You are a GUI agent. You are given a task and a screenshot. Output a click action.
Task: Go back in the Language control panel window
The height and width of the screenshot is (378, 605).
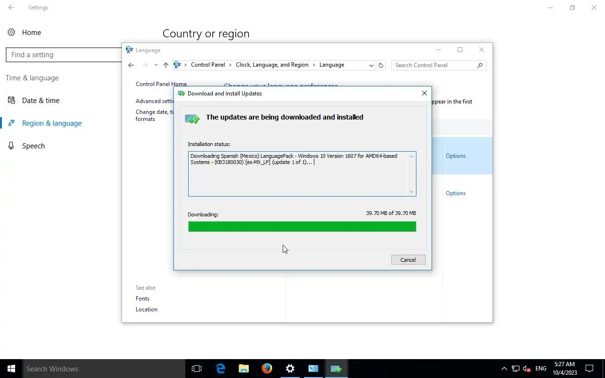[131, 65]
